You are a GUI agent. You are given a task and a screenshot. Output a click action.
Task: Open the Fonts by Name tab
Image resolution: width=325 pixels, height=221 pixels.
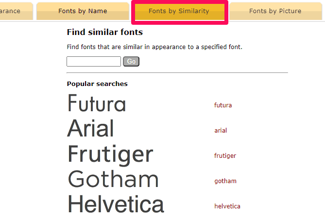(x=83, y=11)
